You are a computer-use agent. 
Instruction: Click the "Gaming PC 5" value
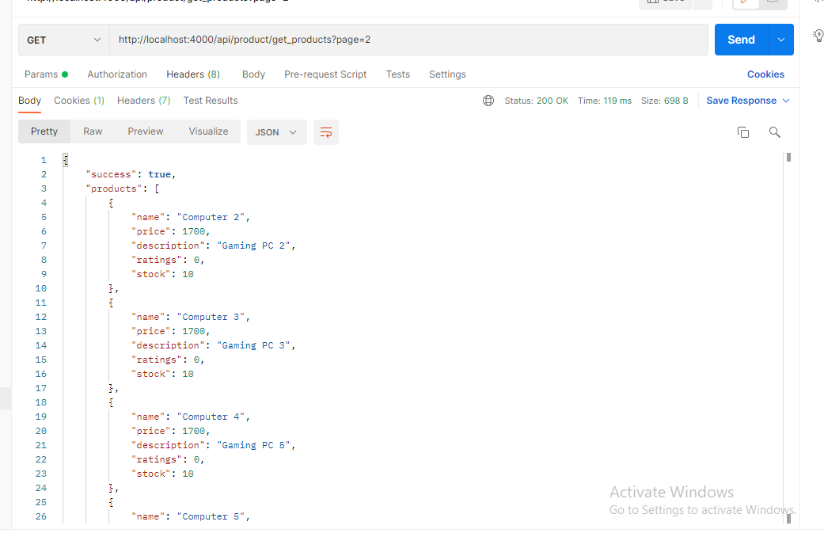253,445
